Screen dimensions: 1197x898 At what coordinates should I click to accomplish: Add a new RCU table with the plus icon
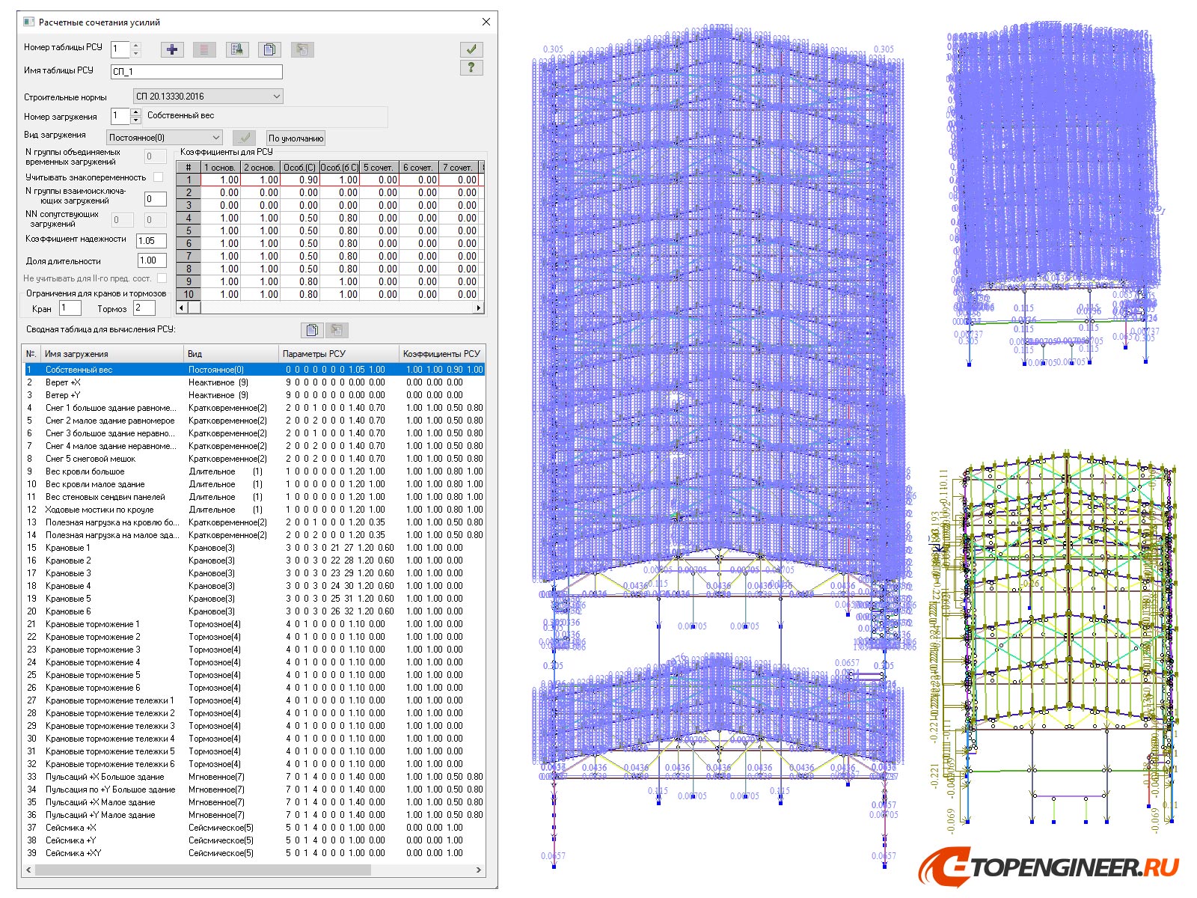click(171, 49)
